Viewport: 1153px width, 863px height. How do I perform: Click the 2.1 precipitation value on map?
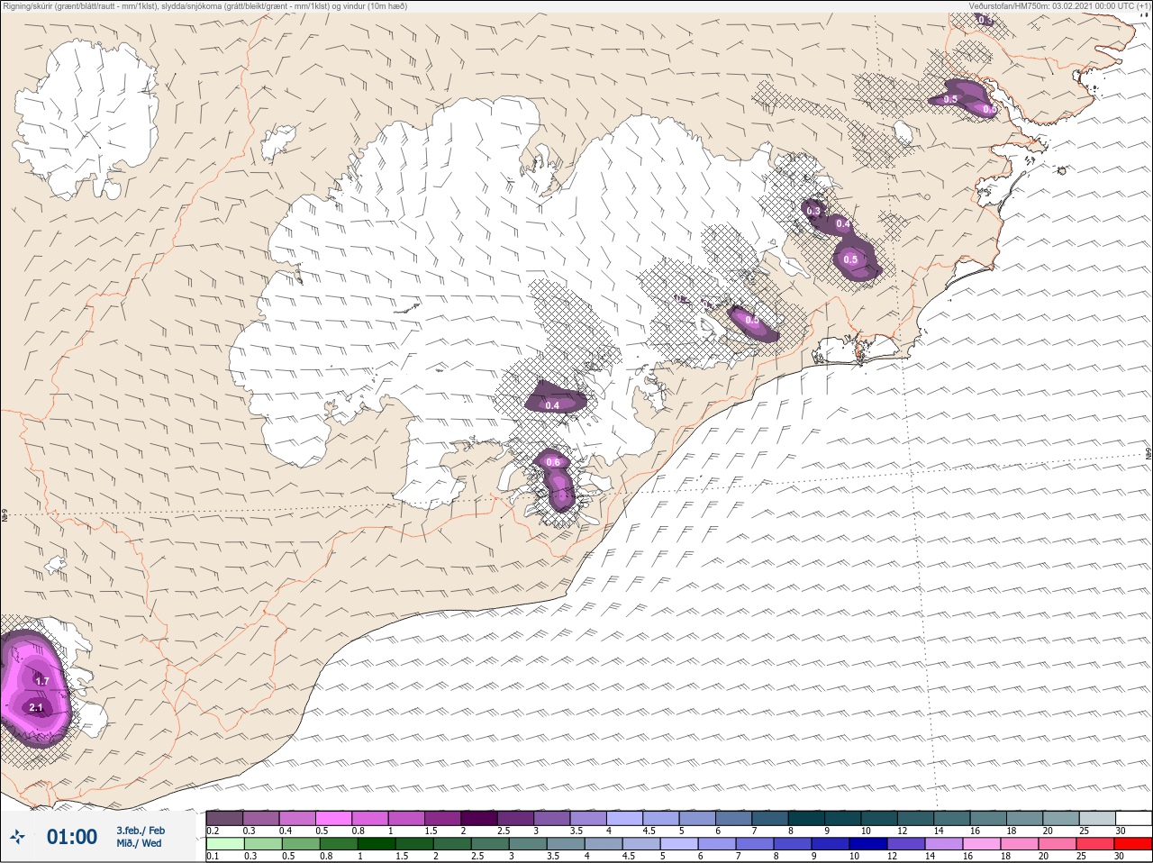[36, 708]
